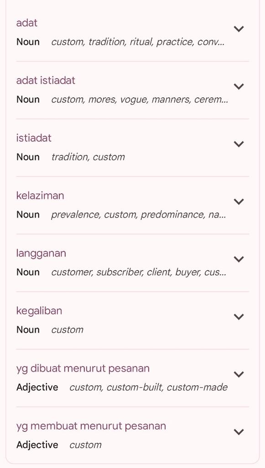Open the chevron next to 'kegaliban'

click(x=239, y=316)
